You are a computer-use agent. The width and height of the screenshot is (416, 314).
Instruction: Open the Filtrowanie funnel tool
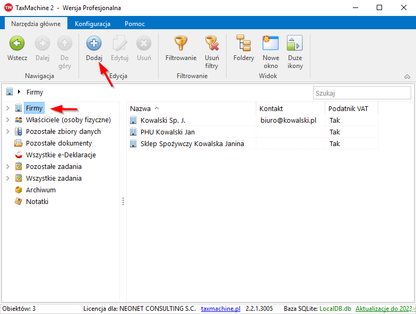[180, 44]
